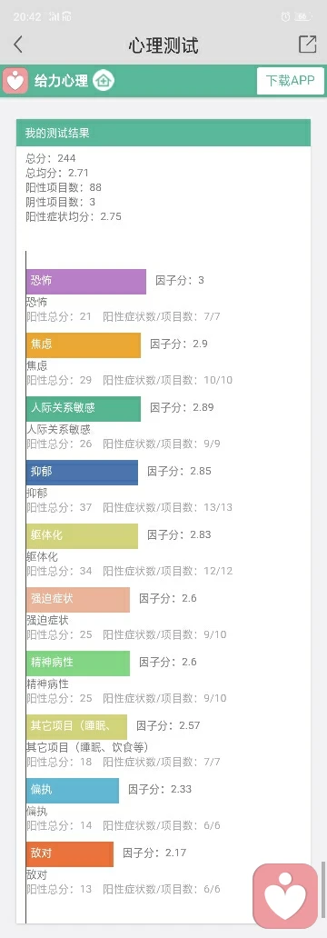327x938 pixels.
Task: Tap the alarm clock status icon
Action: coord(287,16)
